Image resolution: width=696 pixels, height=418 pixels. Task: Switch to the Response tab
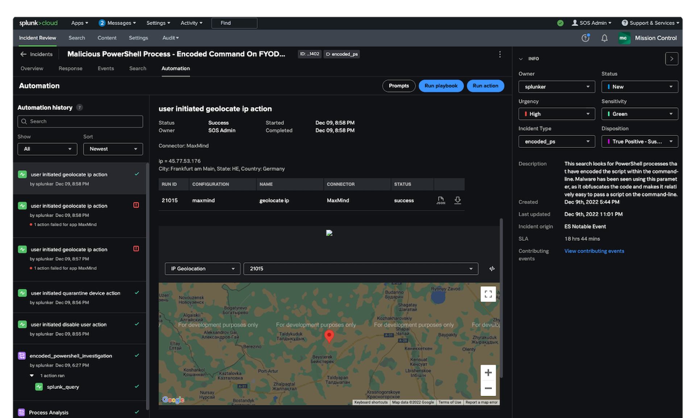(70, 68)
